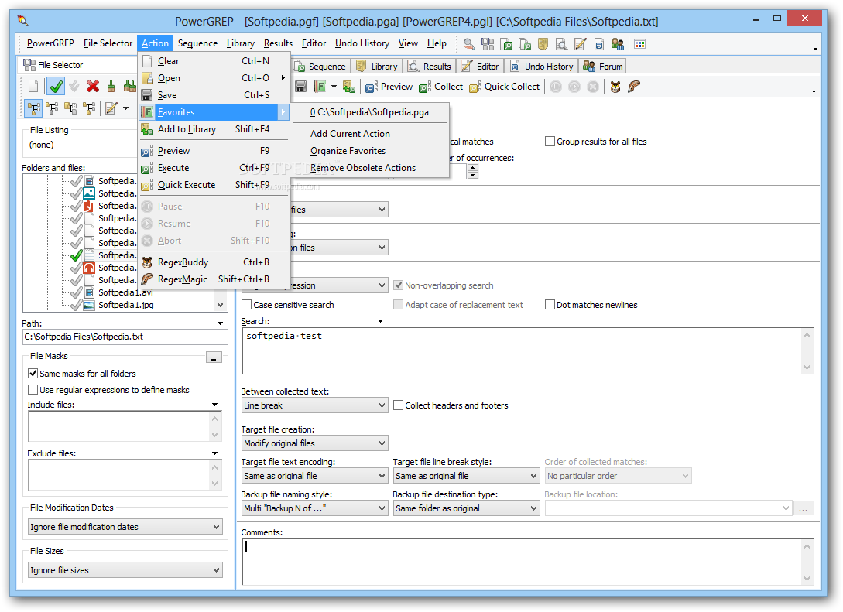
Task: Open the Help menu
Action: (437, 43)
